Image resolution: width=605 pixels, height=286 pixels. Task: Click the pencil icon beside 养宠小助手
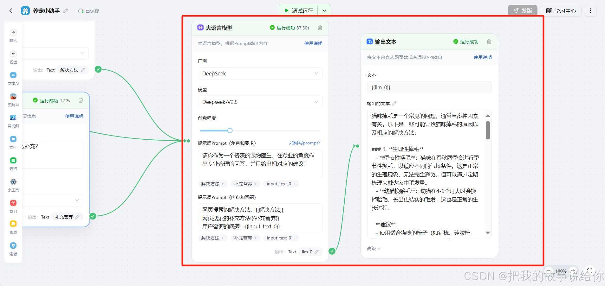click(x=66, y=11)
